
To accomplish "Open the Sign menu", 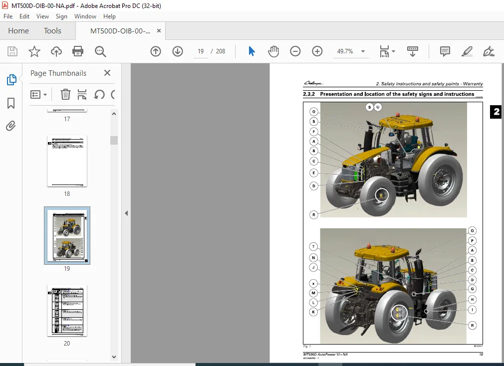I will coord(61,16).
